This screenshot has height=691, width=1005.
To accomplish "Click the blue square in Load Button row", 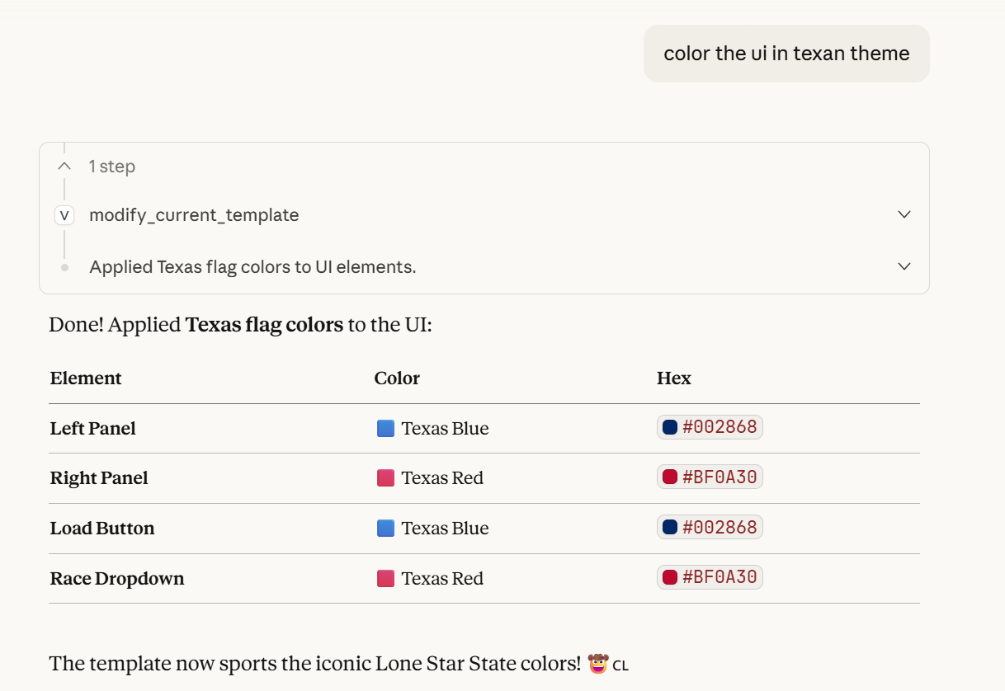I will [385, 529].
